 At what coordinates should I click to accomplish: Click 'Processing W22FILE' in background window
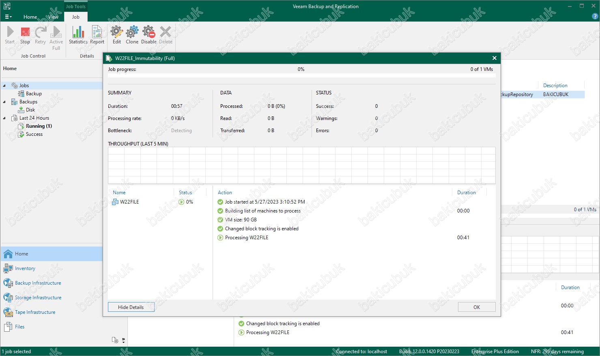(268, 332)
